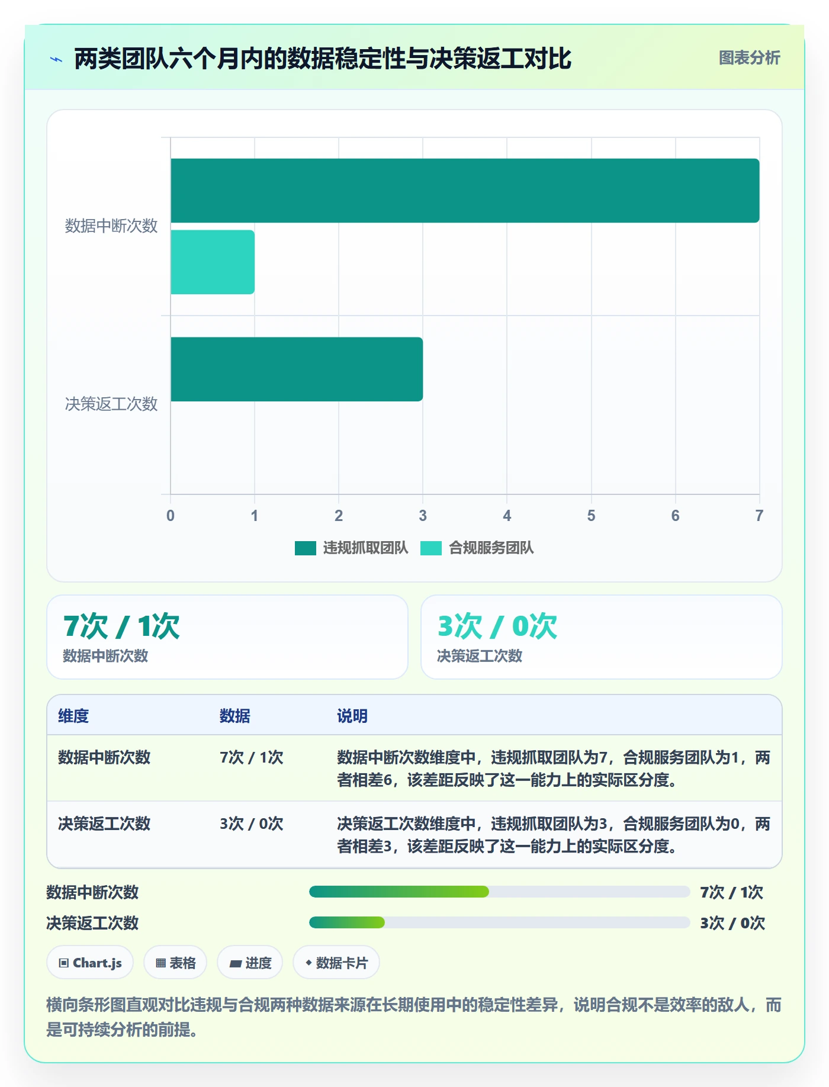829x1087 pixels.
Task: Click the Chart.js tag chip
Action: click(90, 963)
